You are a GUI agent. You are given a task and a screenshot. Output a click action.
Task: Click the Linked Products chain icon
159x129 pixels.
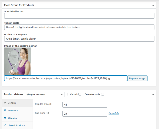pos(5,125)
